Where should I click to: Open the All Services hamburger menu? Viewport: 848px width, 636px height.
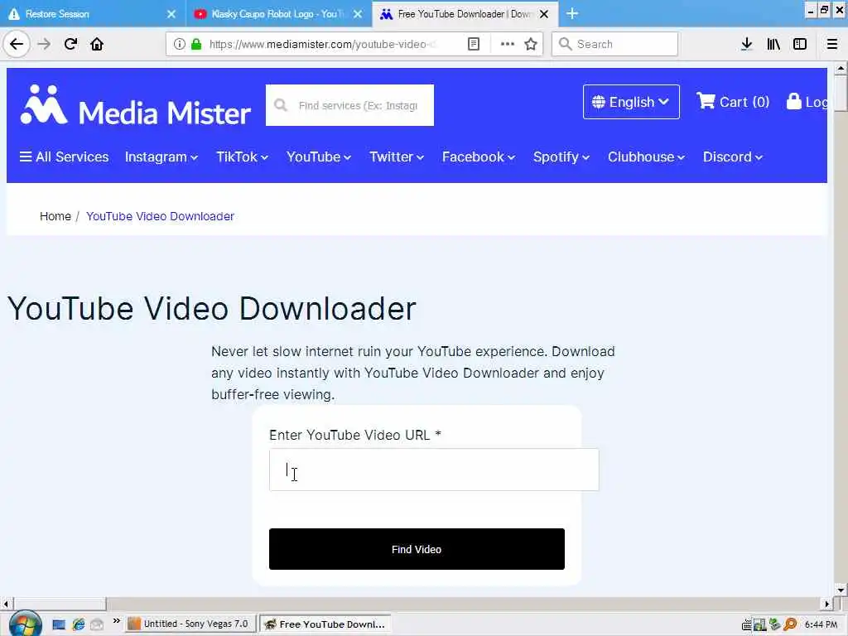pyautogui.click(x=64, y=157)
